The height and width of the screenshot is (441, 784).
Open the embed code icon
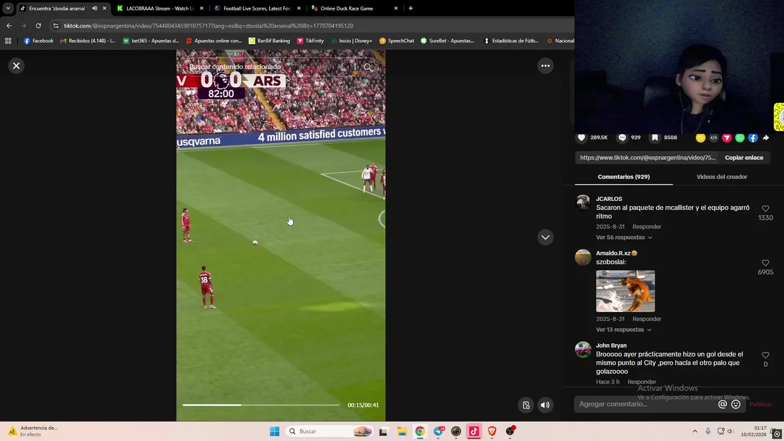point(714,138)
